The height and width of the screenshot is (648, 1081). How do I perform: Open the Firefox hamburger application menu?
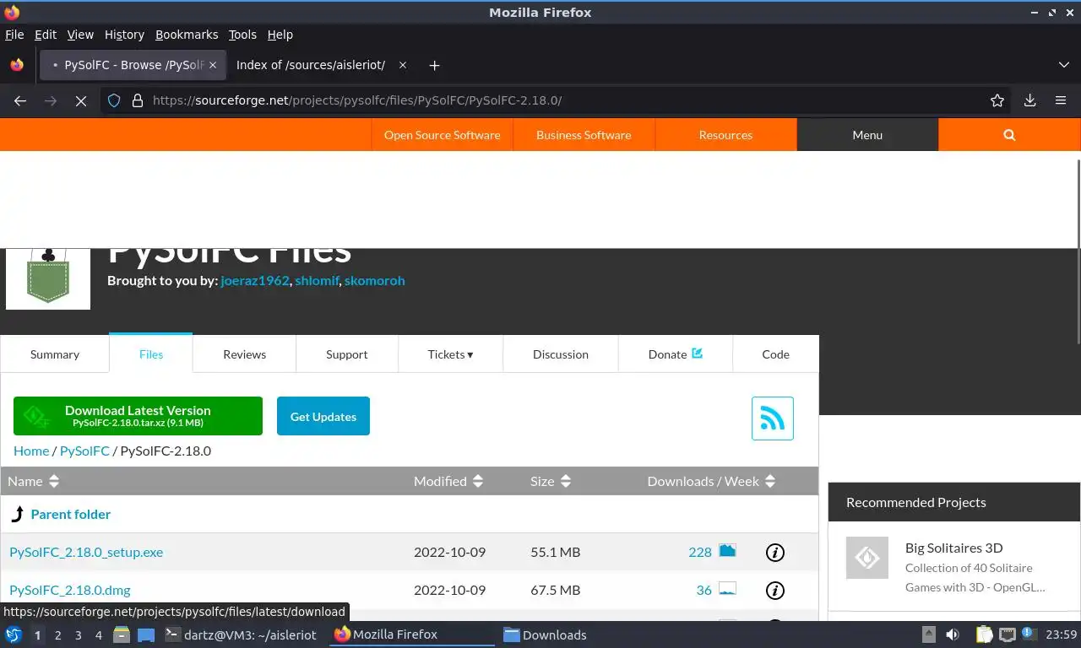1061,100
